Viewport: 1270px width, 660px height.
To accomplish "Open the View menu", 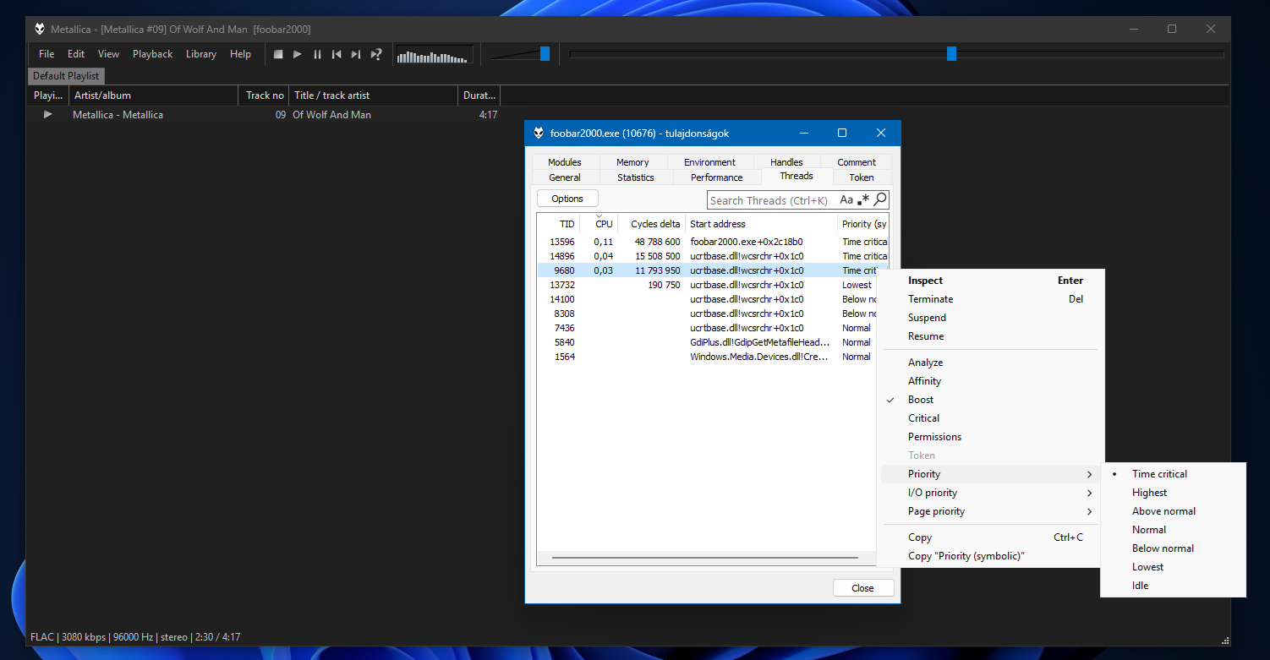I will pyautogui.click(x=108, y=54).
